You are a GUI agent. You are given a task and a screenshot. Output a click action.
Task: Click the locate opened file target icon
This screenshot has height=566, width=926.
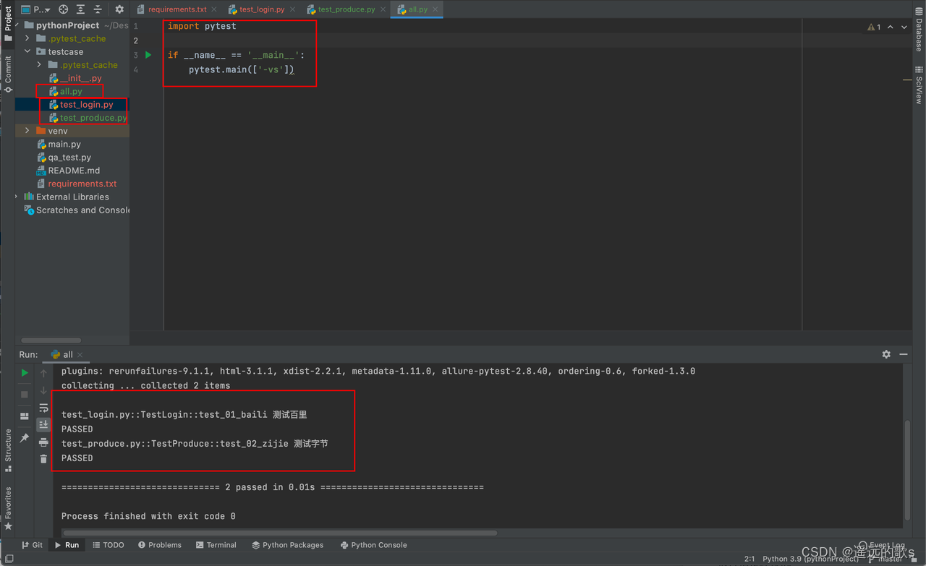coord(63,9)
